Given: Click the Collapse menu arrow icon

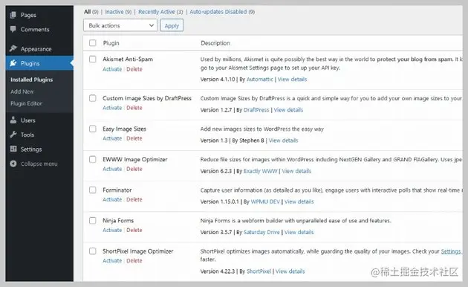Looking at the screenshot, I should (x=13, y=164).
